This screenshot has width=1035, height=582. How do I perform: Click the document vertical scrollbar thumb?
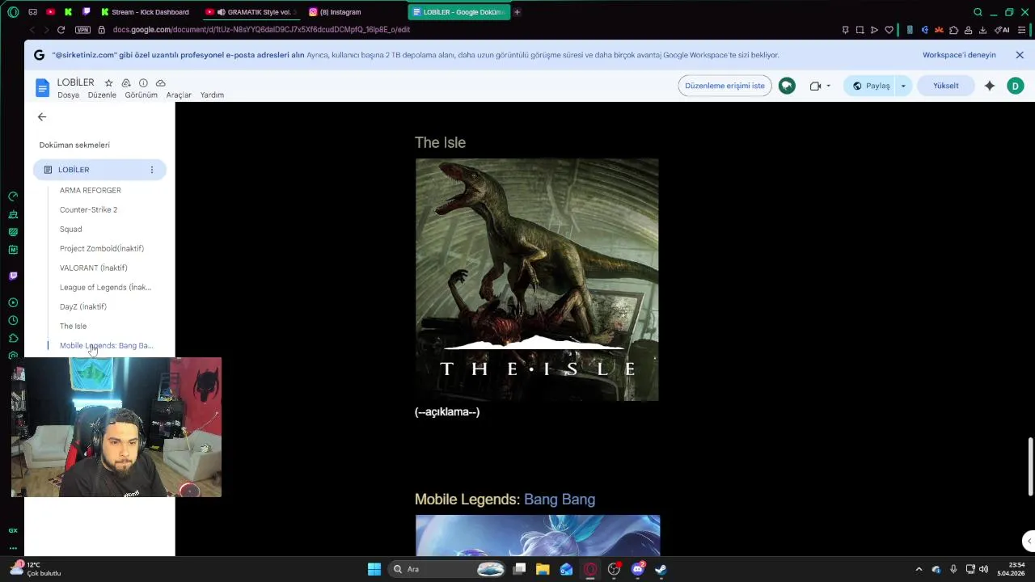[1030, 466]
